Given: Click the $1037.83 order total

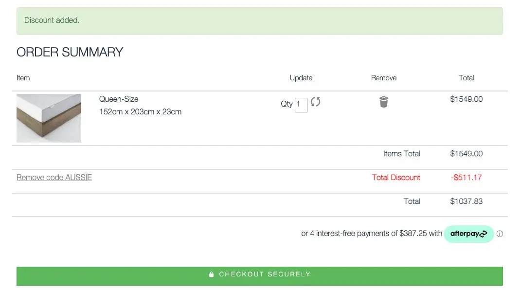Looking at the screenshot, I should click(466, 201).
